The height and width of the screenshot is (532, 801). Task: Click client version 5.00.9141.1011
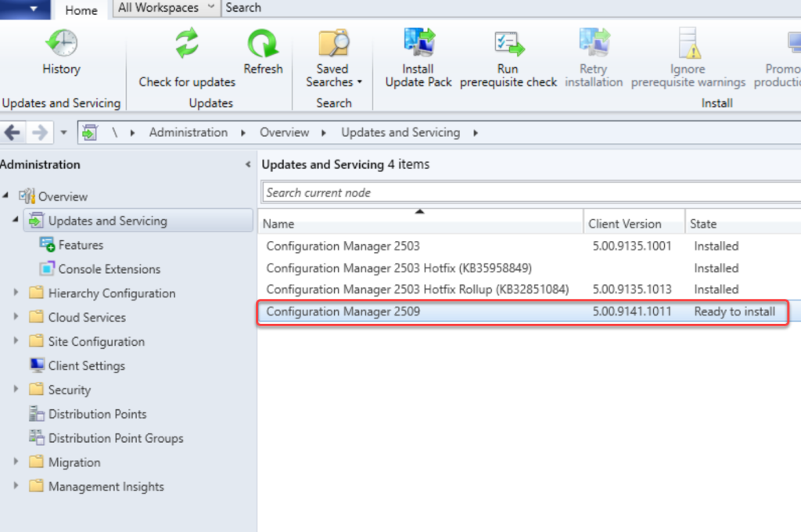pyautogui.click(x=632, y=311)
